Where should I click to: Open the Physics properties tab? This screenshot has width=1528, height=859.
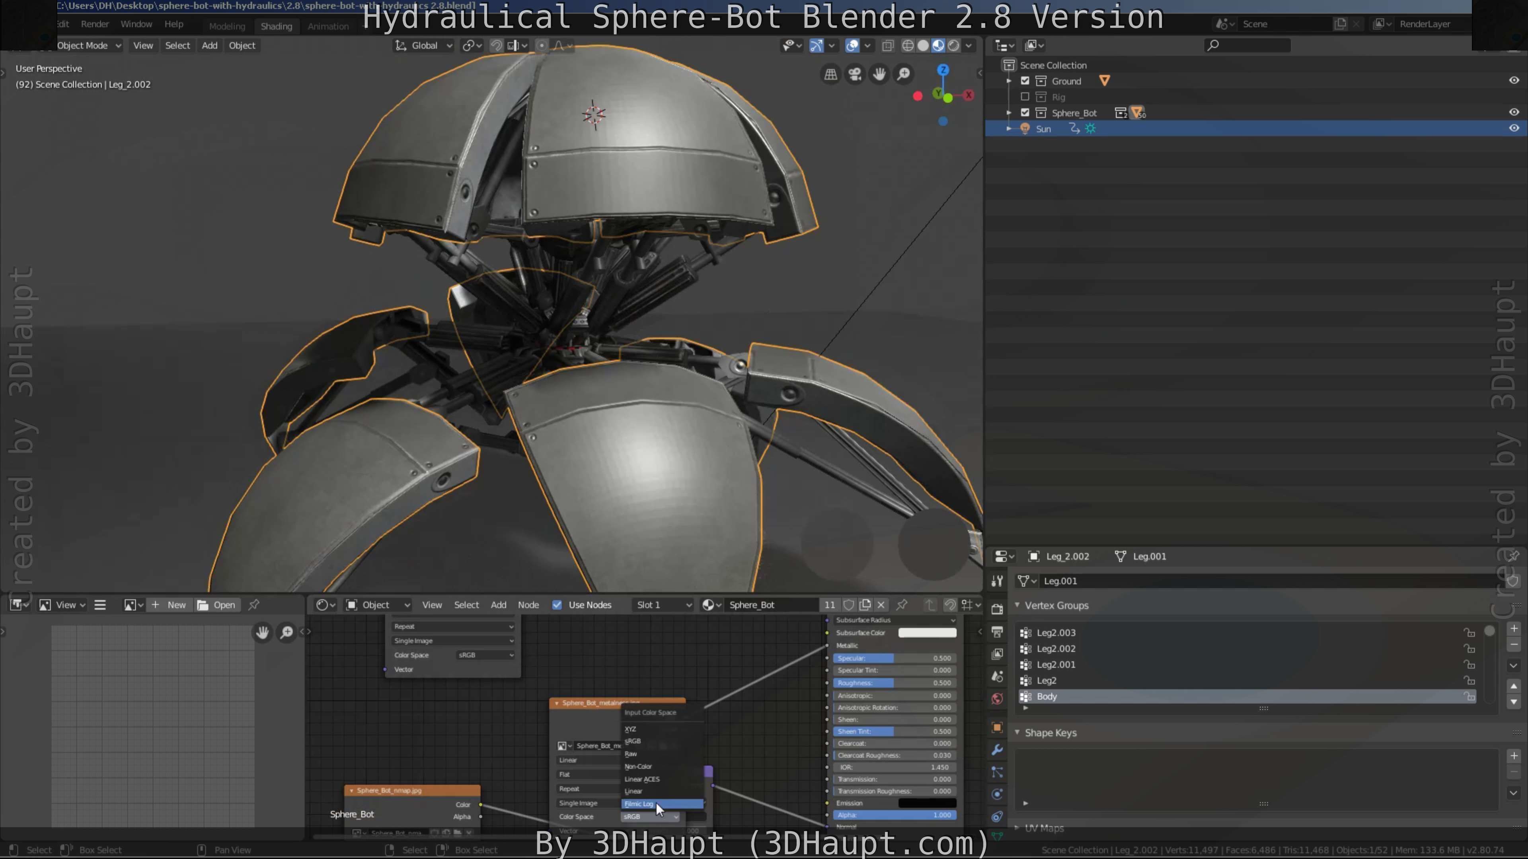pyautogui.click(x=997, y=795)
